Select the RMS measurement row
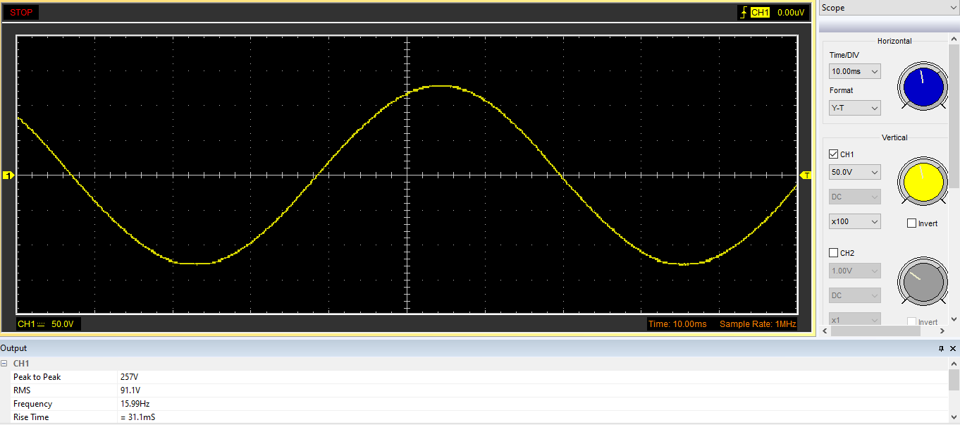The width and height of the screenshot is (960, 425). coord(474,390)
